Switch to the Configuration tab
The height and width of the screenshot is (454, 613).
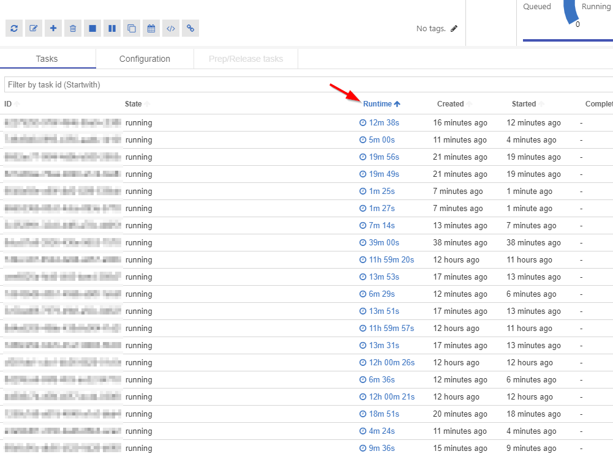(x=145, y=58)
